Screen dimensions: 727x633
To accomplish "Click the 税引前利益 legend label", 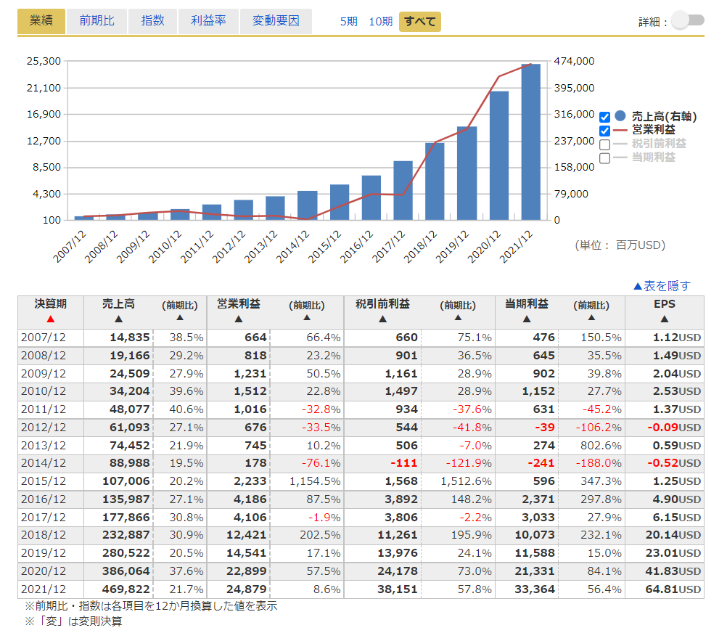I will [659, 144].
